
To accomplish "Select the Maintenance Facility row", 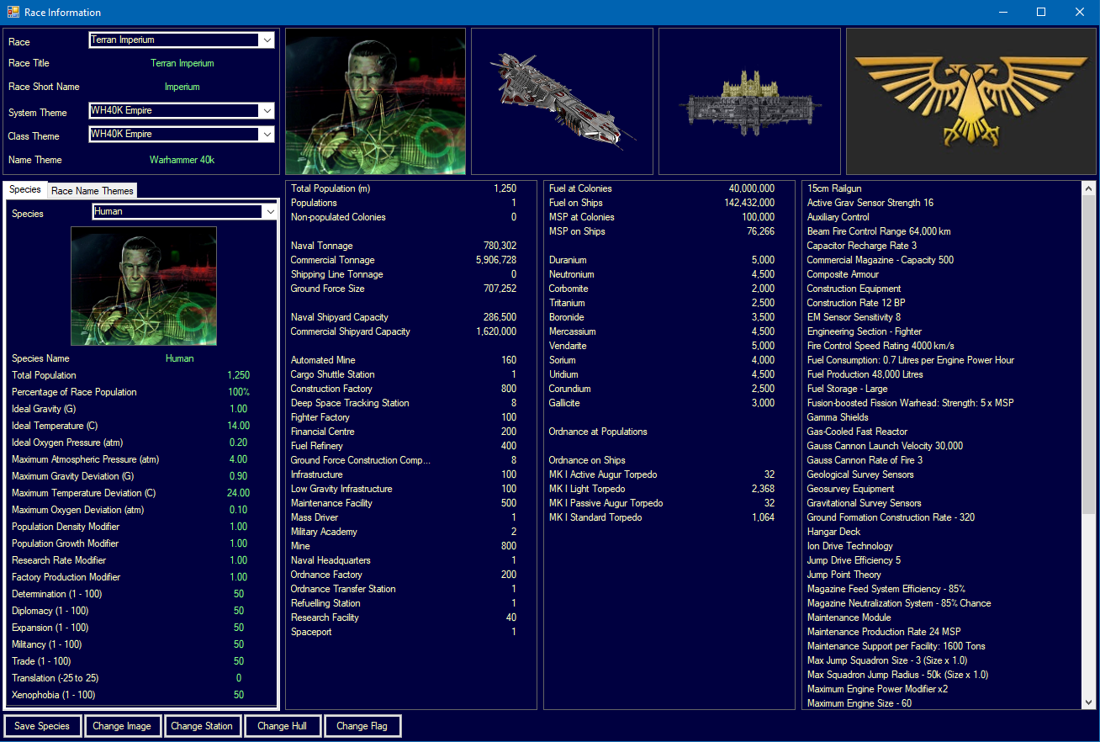I will pos(410,503).
